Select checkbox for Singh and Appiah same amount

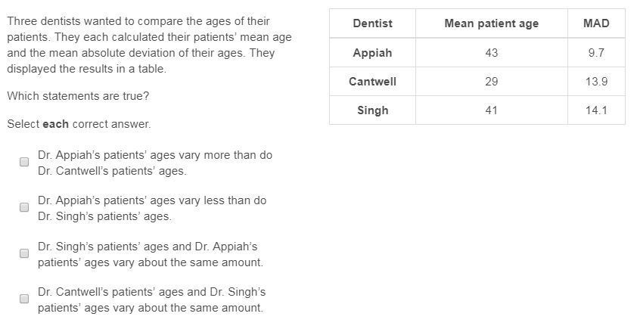(x=24, y=253)
